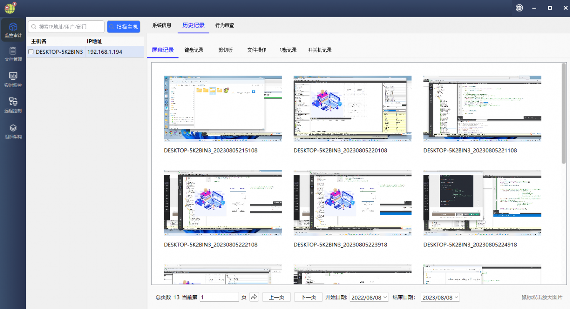Open screenshot thumbnail 20230805215108

click(223, 108)
